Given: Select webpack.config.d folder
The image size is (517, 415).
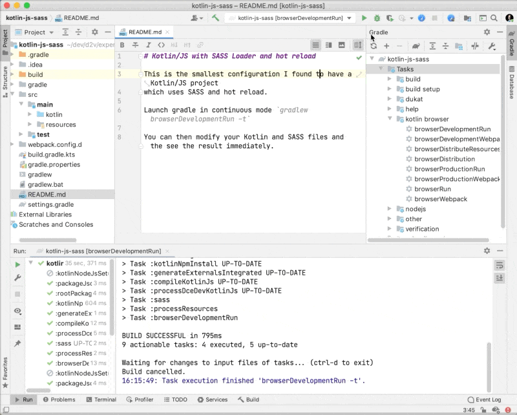Looking at the screenshot, I should click(x=55, y=145).
